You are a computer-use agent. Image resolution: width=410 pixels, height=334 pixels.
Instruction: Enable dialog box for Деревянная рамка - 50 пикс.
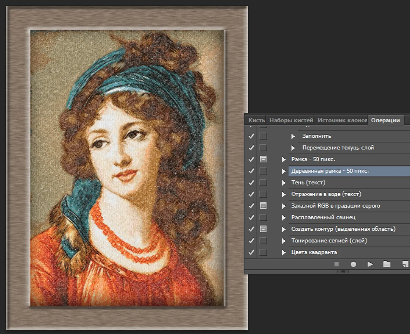coord(263,171)
